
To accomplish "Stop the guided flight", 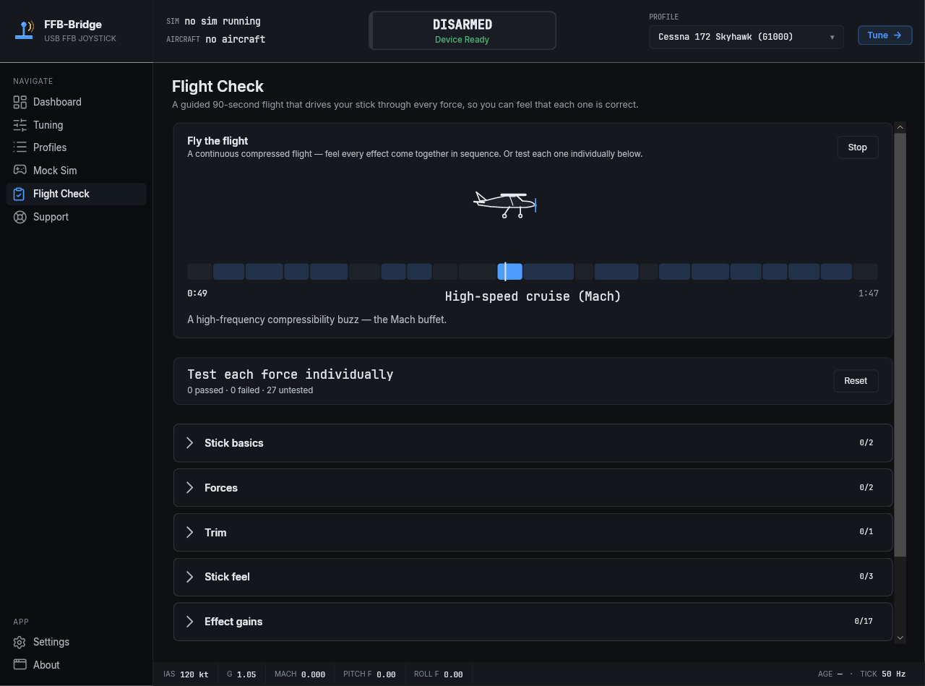I will click(x=858, y=147).
